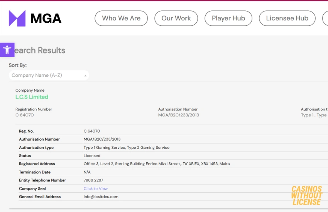The image size is (328, 212).
Task: Click the Sort By label
Action: [18, 65]
